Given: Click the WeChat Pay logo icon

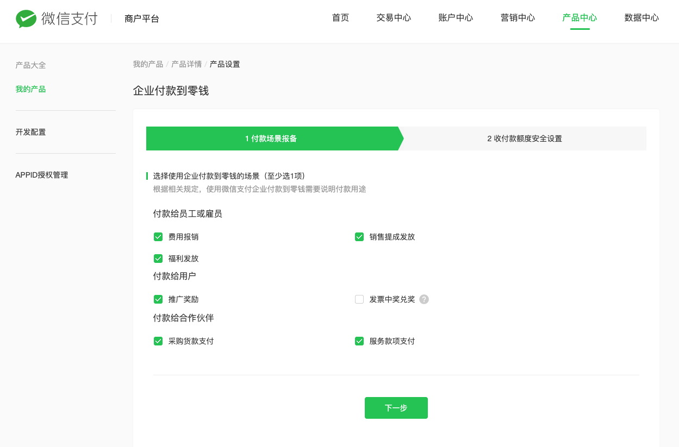Looking at the screenshot, I should [x=26, y=18].
